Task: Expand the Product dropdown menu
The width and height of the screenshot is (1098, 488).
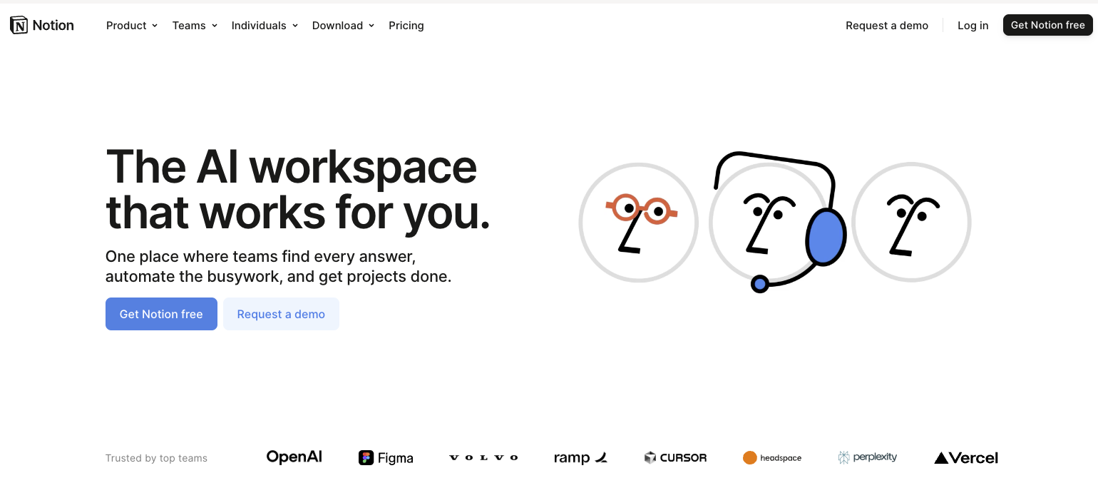Action: [132, 26]
